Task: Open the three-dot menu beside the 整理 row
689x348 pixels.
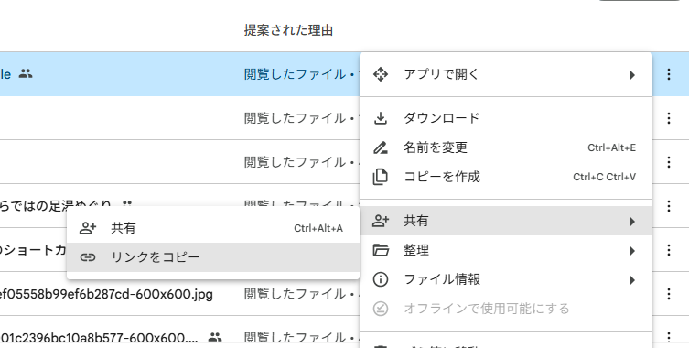Action: tap(668, 250)
